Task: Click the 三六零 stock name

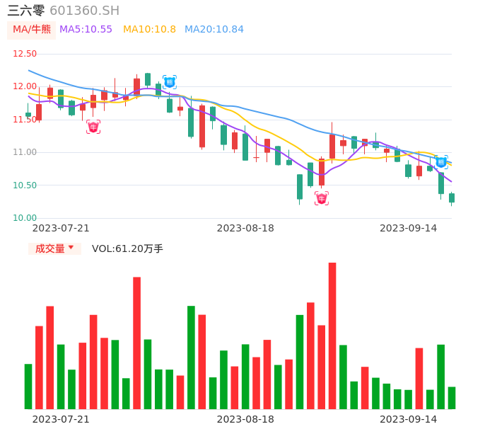Action: tap(26, 11)
